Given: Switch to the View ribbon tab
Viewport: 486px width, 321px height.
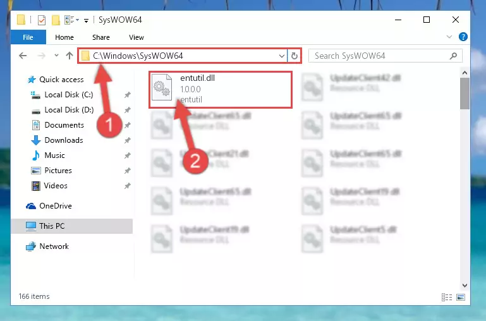Looking at the screenshot, I should pyautogui.click(x=137, y=37).
